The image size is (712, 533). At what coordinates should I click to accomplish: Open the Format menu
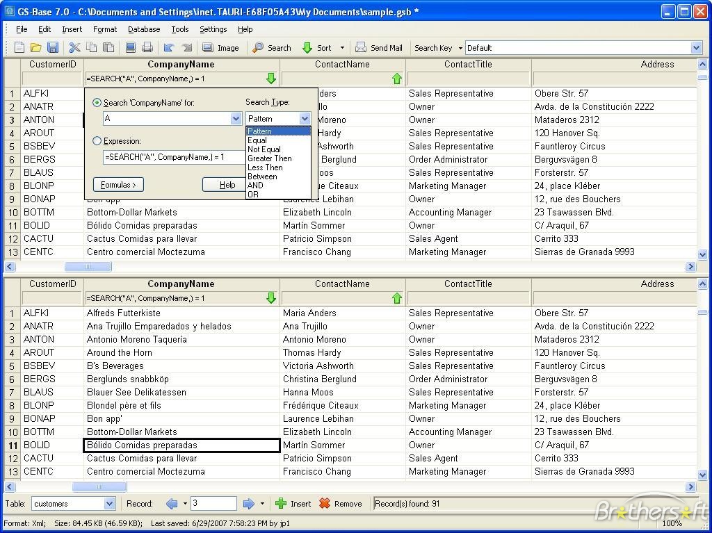pos(105,29)
